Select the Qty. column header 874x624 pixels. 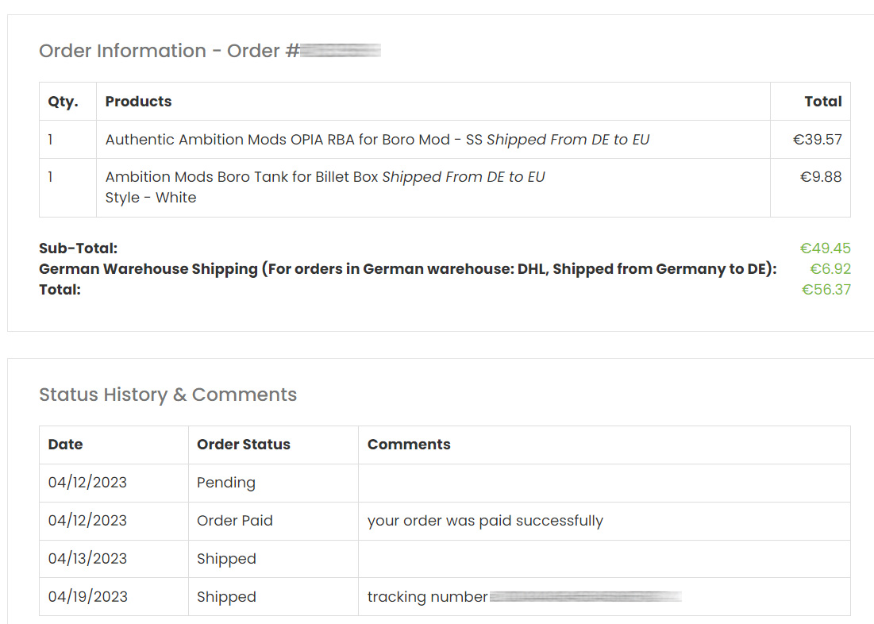coord(63,102)
